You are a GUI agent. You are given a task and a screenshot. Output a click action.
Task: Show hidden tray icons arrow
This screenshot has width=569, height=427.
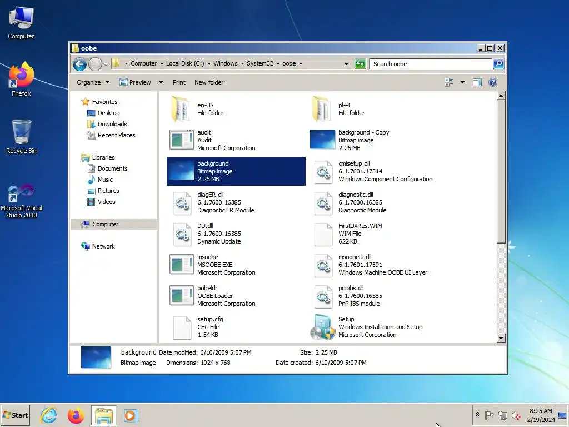click(477, 415)
